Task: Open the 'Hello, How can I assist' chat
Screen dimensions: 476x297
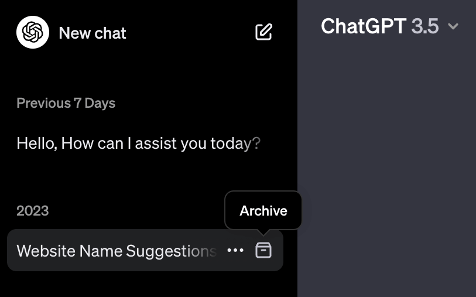Action: click(x=138, y=144)
